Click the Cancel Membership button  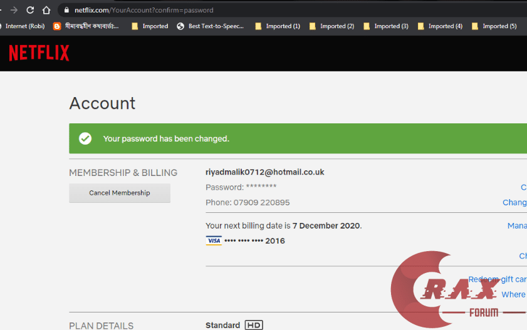pyautogui.click(x=120, y=193)
